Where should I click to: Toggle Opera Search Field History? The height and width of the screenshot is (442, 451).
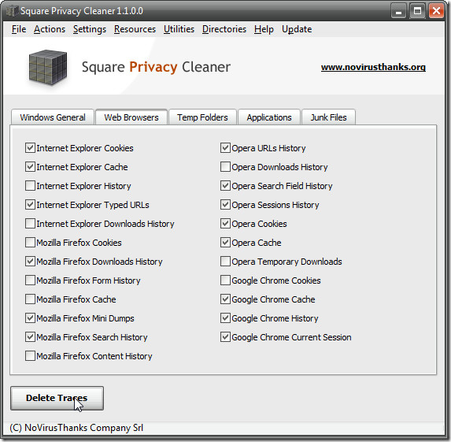point(225,186)
